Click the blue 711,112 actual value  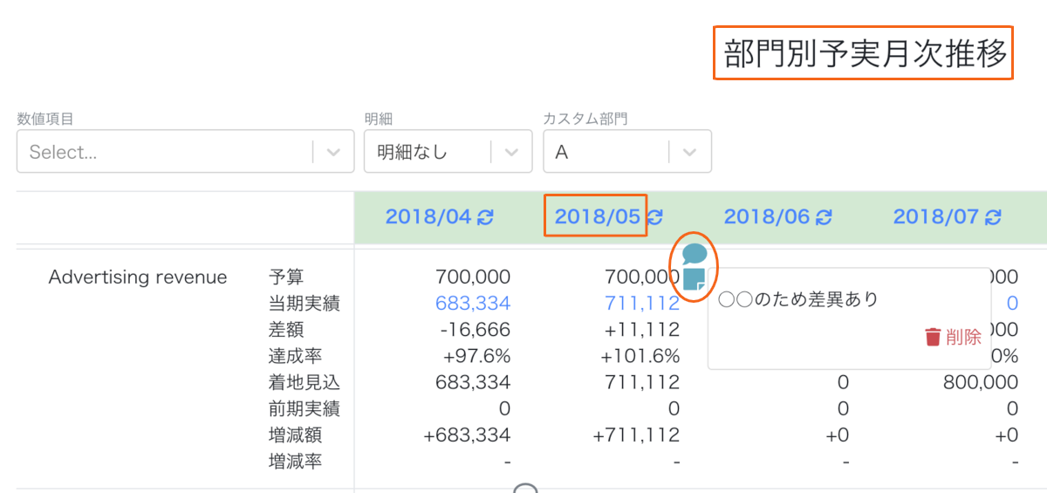tap(641, 304)
